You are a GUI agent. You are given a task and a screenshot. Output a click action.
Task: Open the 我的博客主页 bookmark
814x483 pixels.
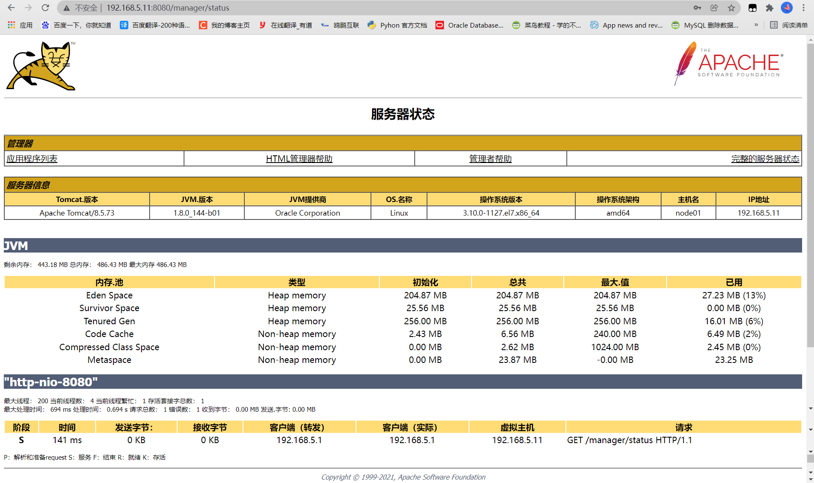tap(224, 25)
